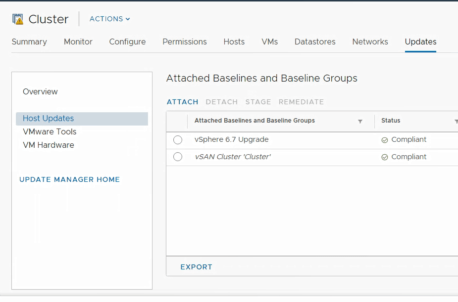Click the ATTACH button
The height and width of the screenshot is (302, 458).
pyautogui.click(x=183, y=102)
